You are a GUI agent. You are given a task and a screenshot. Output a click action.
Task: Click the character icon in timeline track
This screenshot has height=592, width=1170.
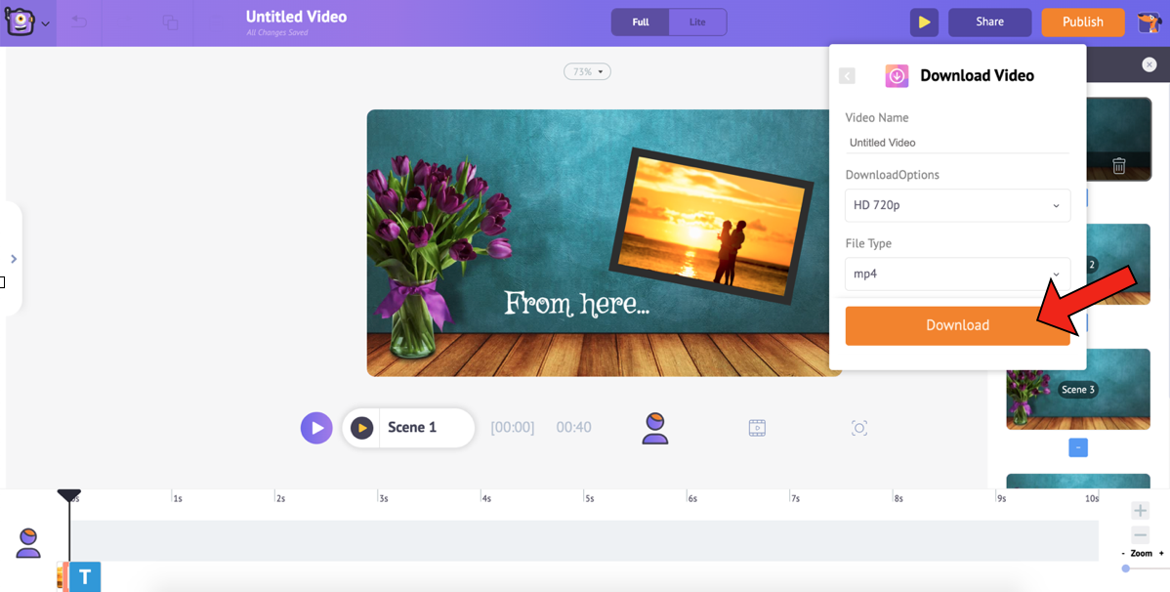[x=28, y=543]
